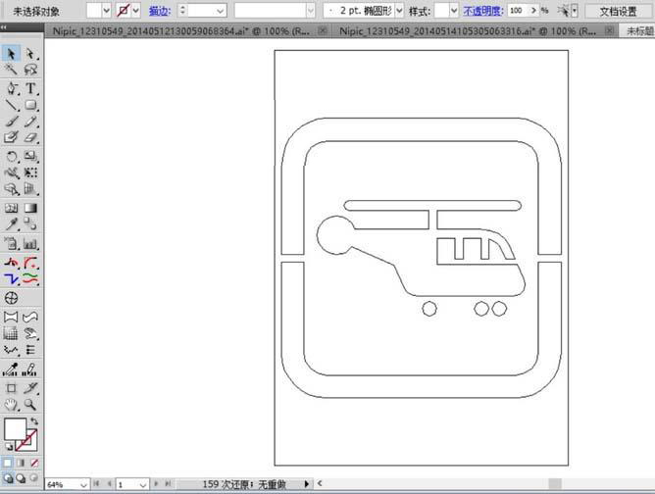The image size is (655, 494).
Task: Select the Symbol Sprayer tool
Action: [x=12, y=243]
